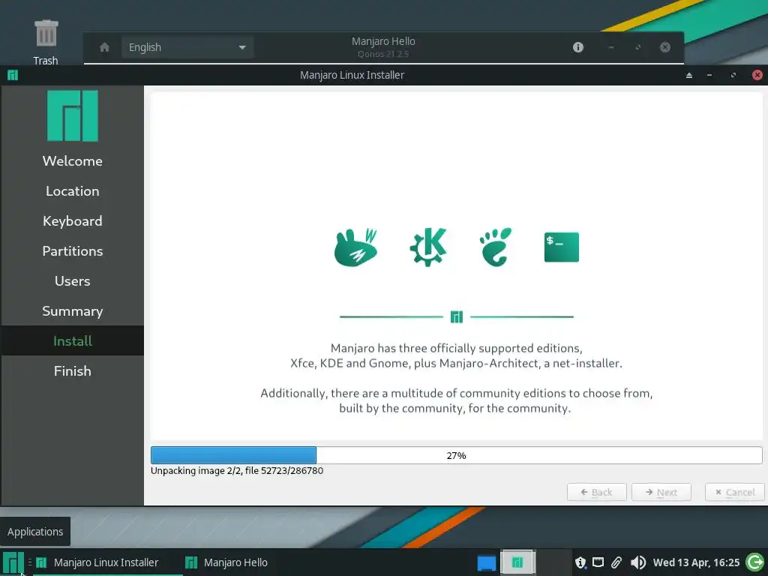This screenshot has width=768, height=576.
Task: Click the Manjaro Hello window title text
Action: point(383,41)
